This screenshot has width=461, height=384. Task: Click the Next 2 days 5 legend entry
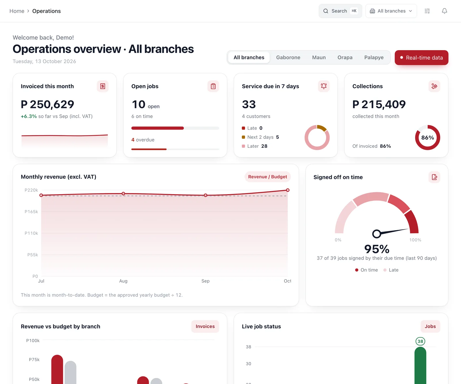point(260,137)
